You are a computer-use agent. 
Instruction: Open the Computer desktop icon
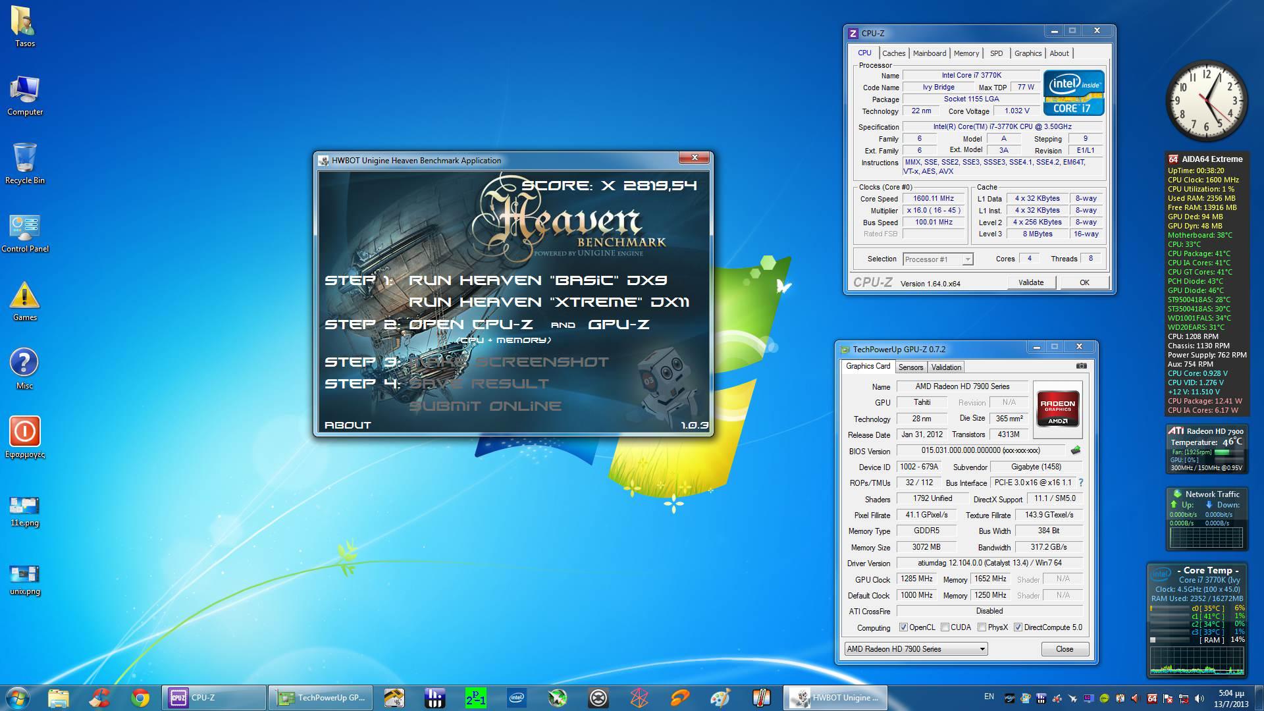[24, 95]
